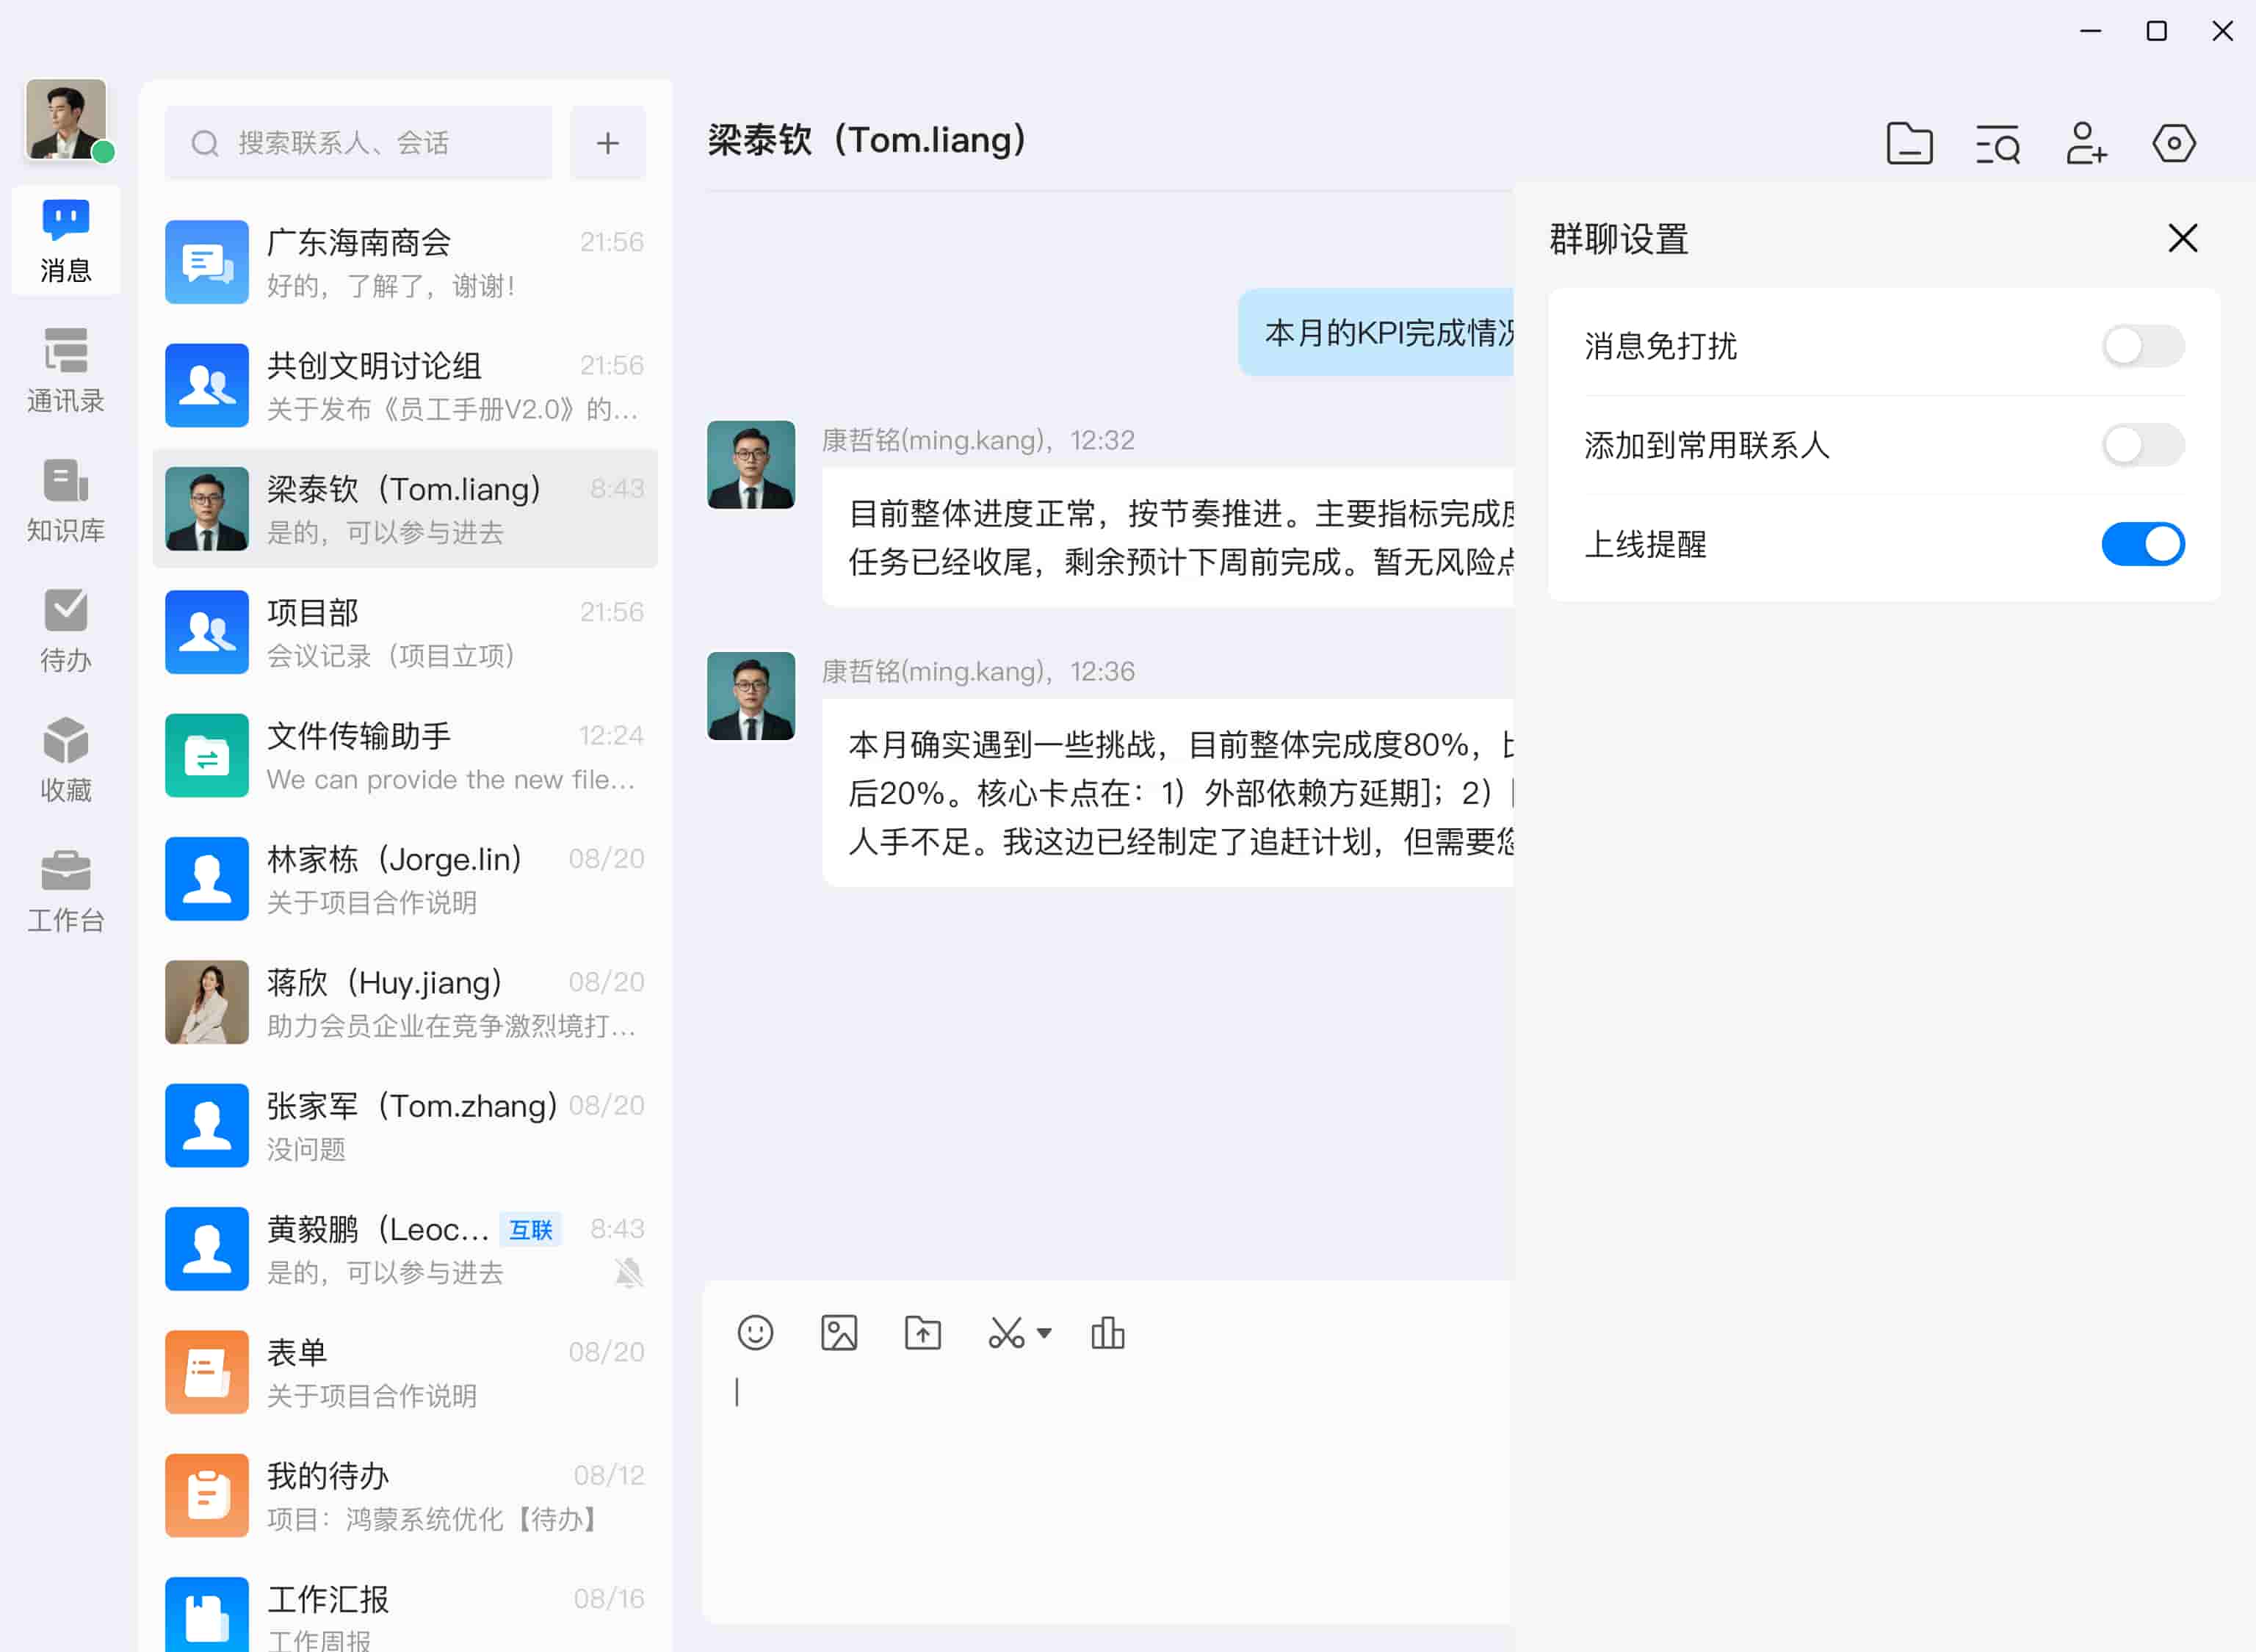
Task: Close the 群聊设置 panel
Action: pos(2182,238)
